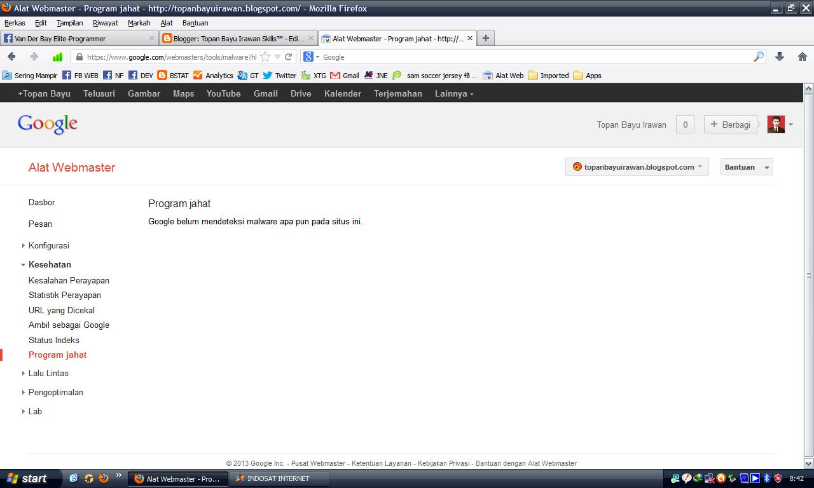Screen dimensions: 814x488
Task: Open the FB WEB bookmark
Action: tap(80, 75)
